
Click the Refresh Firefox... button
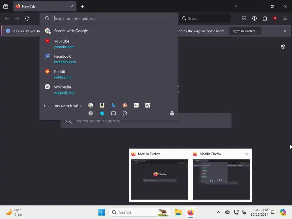click(245, 31)
